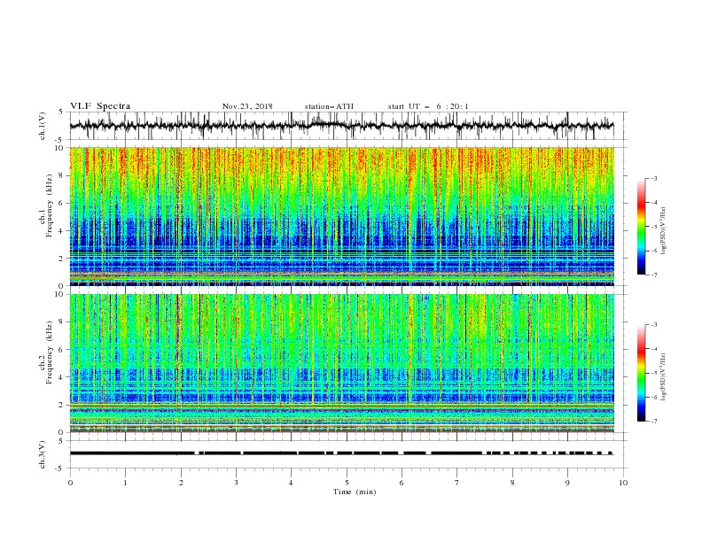Click the "-5" tick on the ch.1 colorbar
Viewport: 702px width, 542px height.
653,227
